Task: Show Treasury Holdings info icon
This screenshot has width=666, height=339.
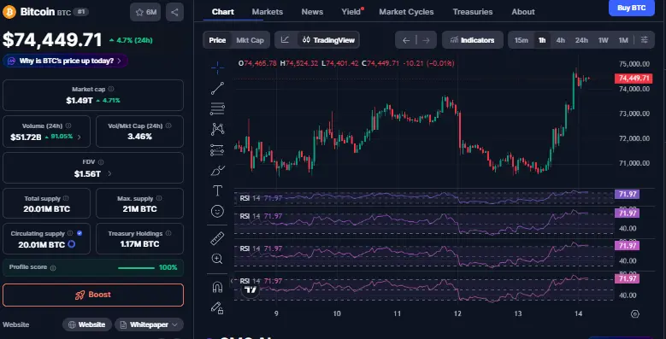Action: point(168,233)
